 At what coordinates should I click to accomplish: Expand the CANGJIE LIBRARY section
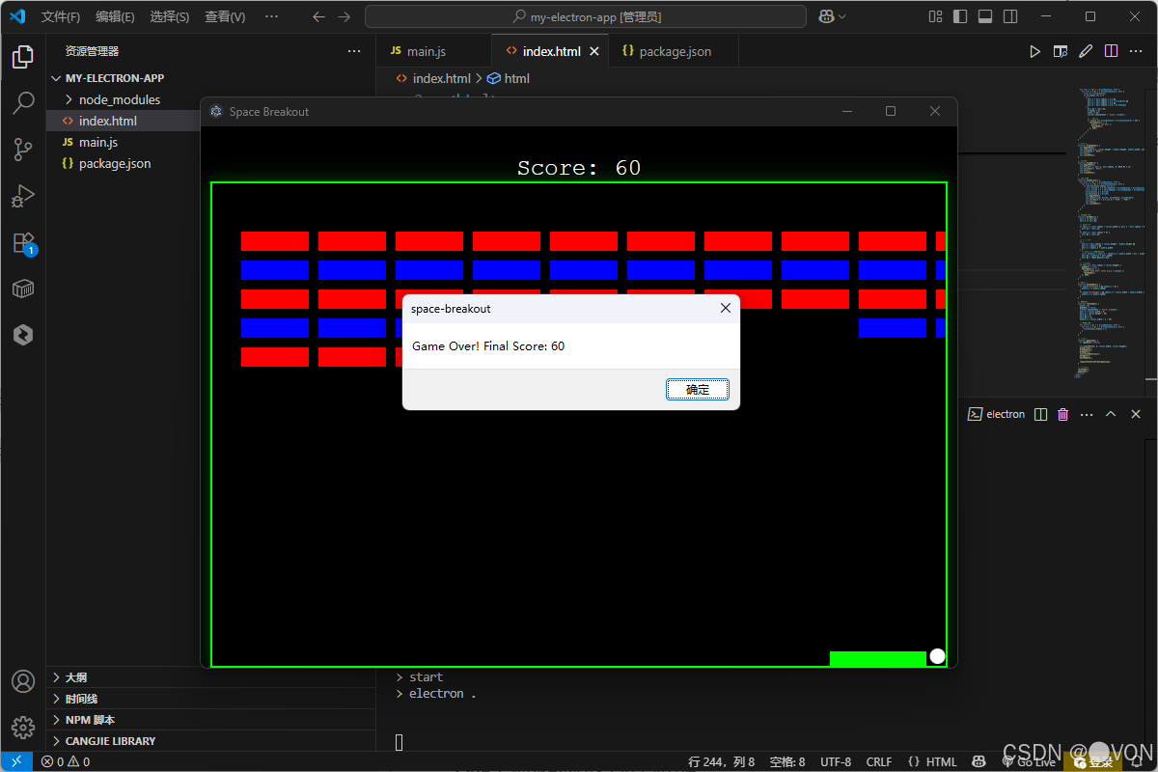pyautogui.click(x=210, y=741)
